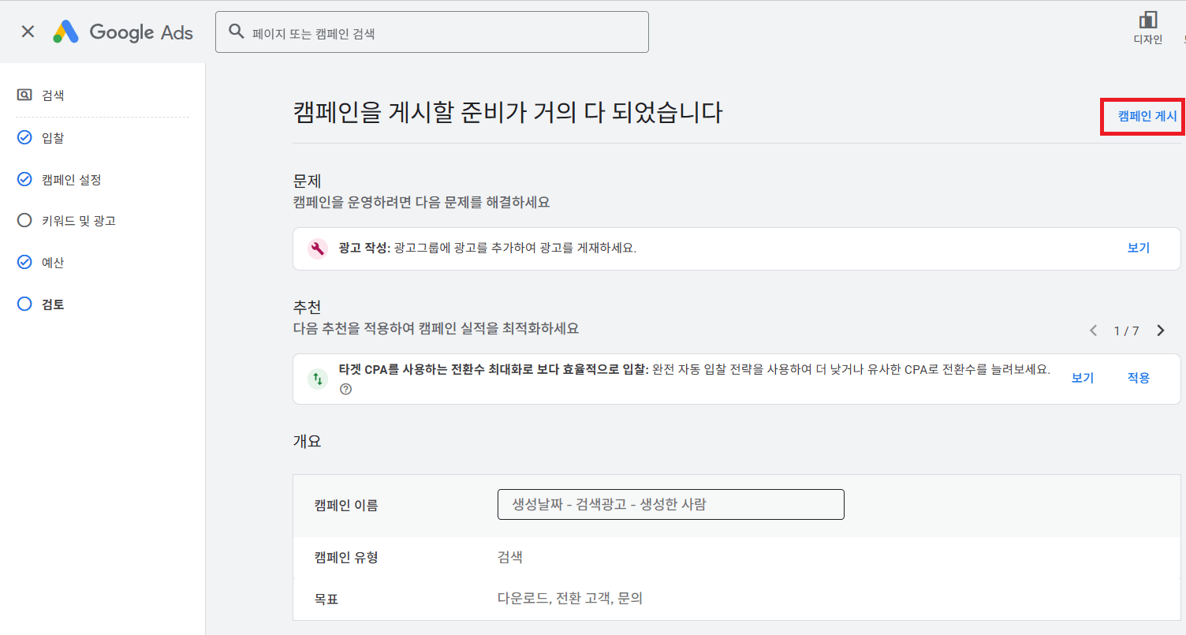The width and height of the screenshot is (1186, 635).
Task: Click 보기 for the 광고 작성 issue
Action: 1139,248
